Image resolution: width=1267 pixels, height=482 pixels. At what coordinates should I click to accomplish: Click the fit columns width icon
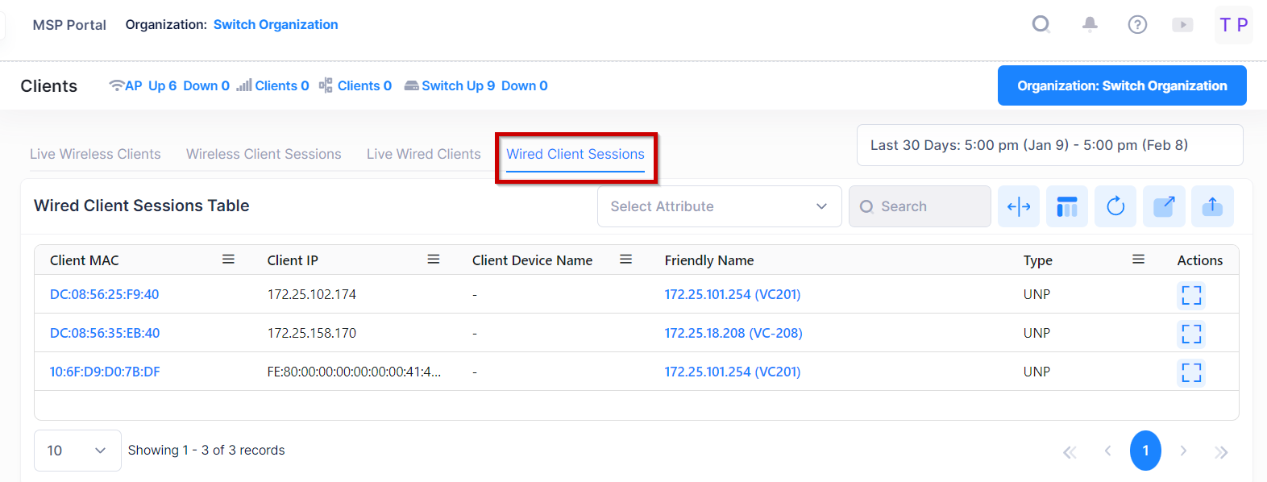pyautogui.click(x=1019, y=206)
